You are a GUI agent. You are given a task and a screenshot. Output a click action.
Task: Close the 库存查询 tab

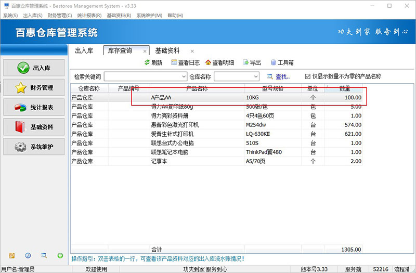tap(145, 51)
